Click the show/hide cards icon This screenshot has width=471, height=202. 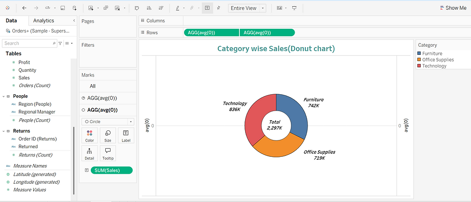pos(279,8)
